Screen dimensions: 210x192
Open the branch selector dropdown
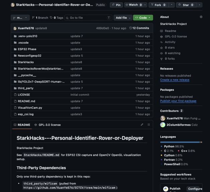coord(20,18)
